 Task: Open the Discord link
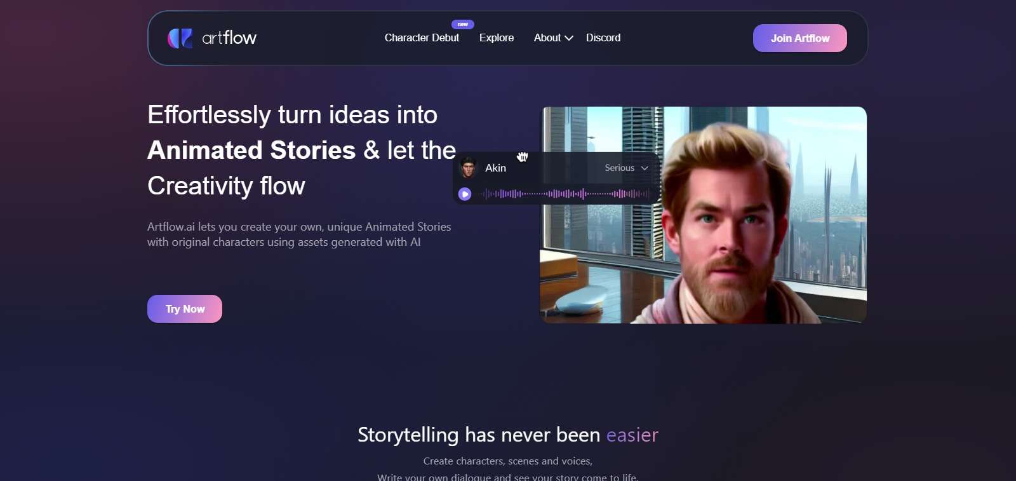tap(603, 38)
